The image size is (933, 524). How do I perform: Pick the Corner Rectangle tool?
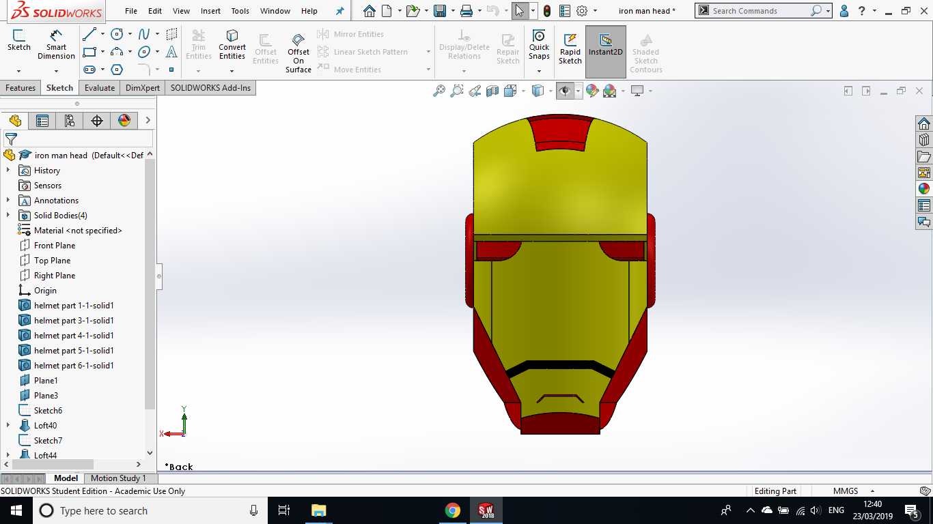[x=89, y=52]
